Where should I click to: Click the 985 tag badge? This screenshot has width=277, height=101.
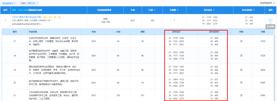tap(45, 17)
